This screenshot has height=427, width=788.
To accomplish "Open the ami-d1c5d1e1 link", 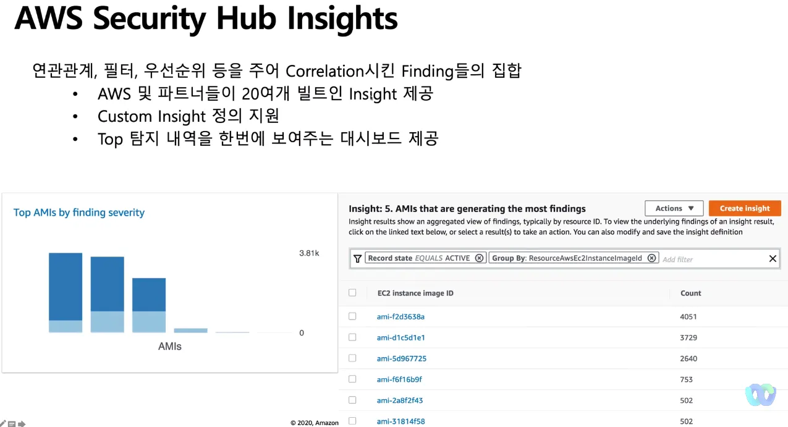I will [401, 337].
